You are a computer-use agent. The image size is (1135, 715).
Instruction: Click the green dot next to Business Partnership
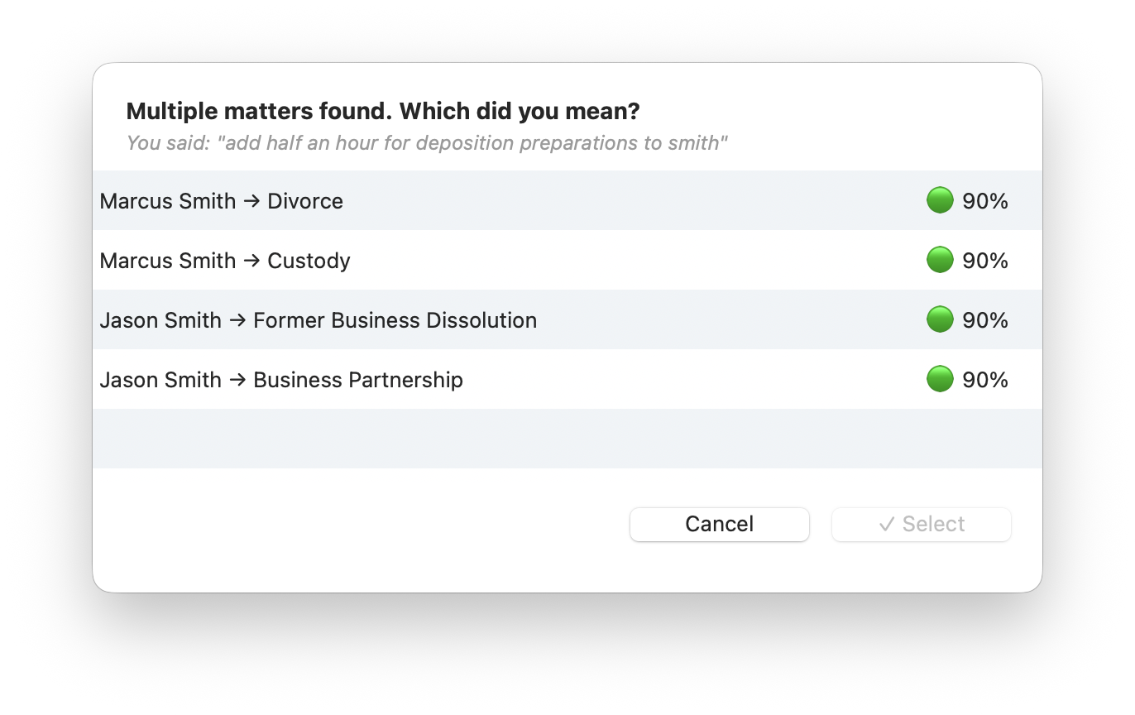(939, 379)
